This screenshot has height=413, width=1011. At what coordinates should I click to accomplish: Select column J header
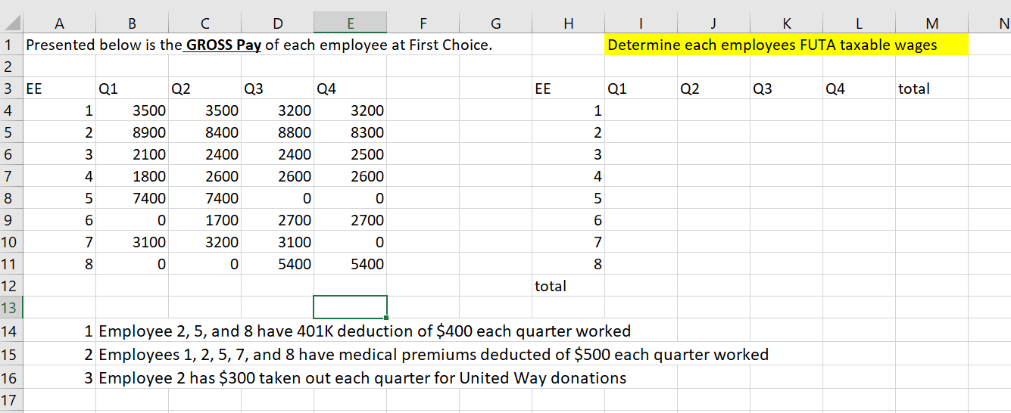(713, 23)
